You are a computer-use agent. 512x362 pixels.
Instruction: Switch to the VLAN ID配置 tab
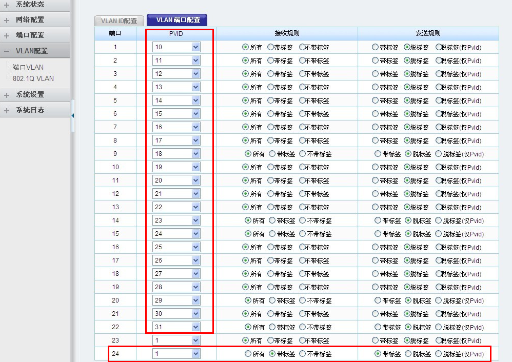(119, 21)
